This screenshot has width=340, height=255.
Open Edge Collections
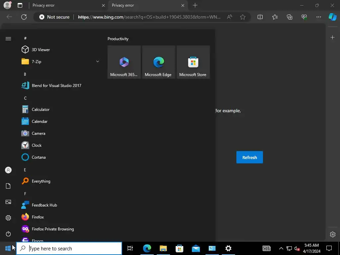290,17
